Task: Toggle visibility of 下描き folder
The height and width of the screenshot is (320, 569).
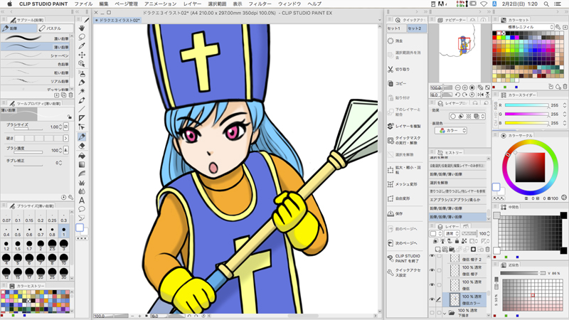Action: 432,312
